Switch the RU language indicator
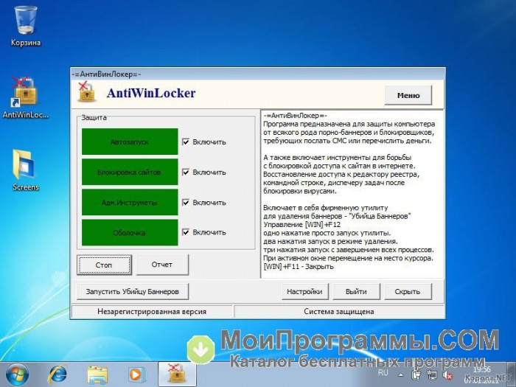The height and width of the screenshot is (387, 516). click(x=383, y=373)
